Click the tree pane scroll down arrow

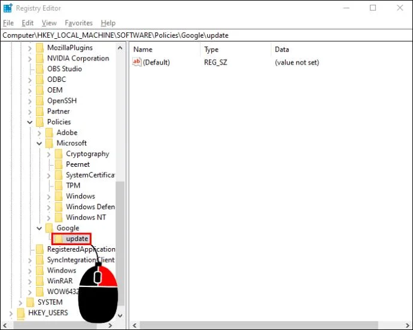(120, 316)
